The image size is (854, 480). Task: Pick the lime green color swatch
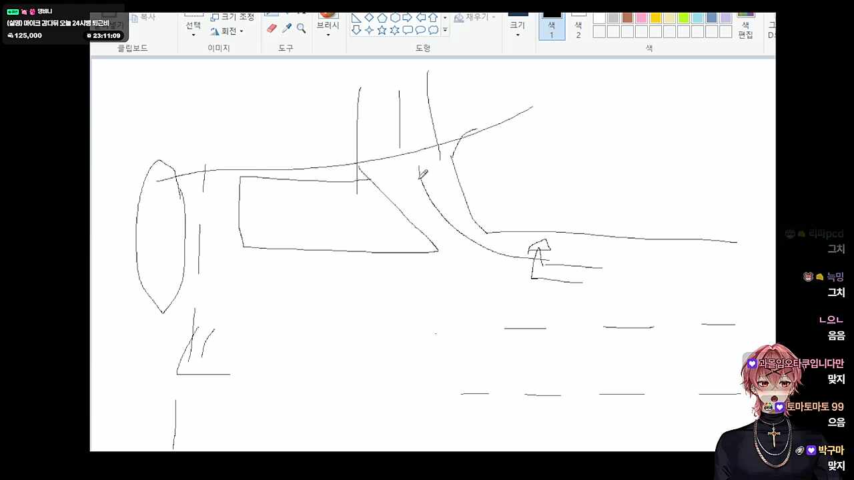click(x=684, y=18)
